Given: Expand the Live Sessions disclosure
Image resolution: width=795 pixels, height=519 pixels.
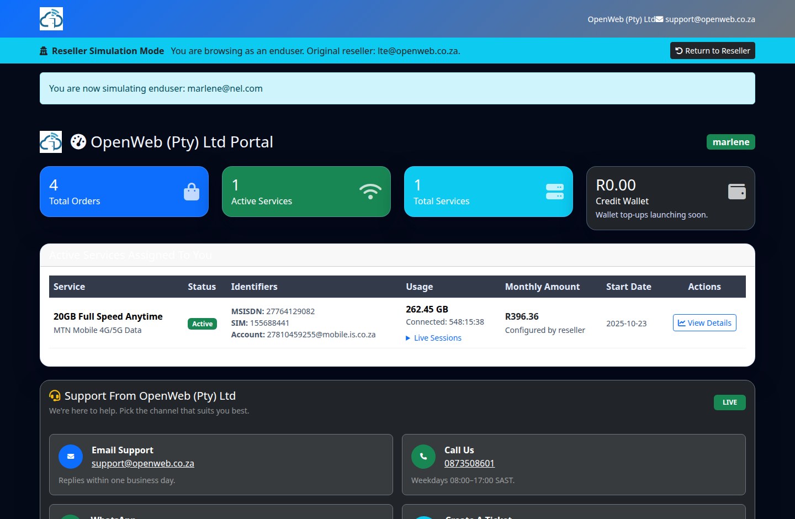Looking at the screenshot, I should pos(434,338).
